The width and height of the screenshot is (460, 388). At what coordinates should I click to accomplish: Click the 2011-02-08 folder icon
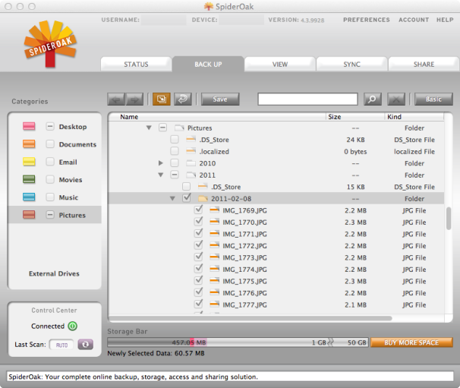[x=203, y=199]
